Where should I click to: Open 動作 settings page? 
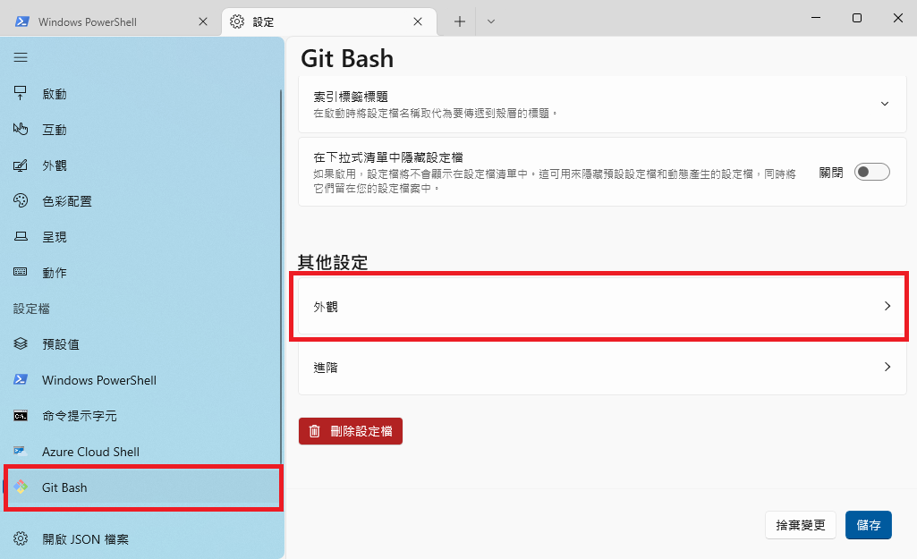(142, 273)
